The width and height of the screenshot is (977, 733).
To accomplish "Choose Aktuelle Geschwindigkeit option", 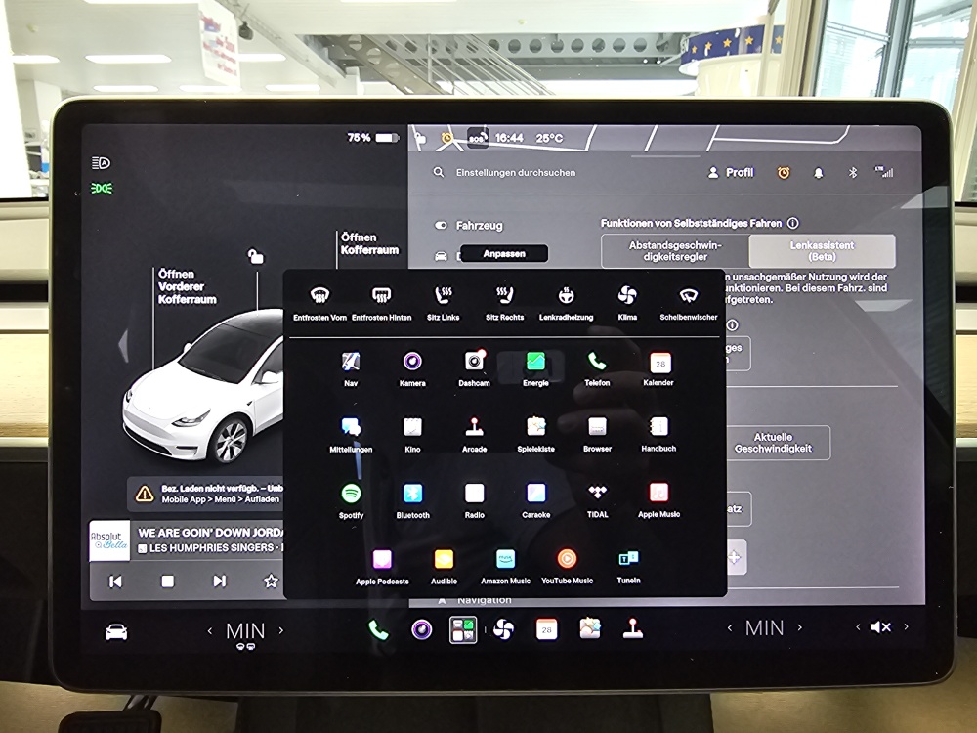I will [x=773, y=443].
